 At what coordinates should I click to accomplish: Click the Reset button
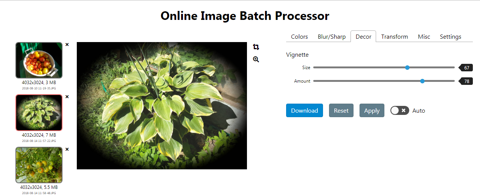point(341,110)
